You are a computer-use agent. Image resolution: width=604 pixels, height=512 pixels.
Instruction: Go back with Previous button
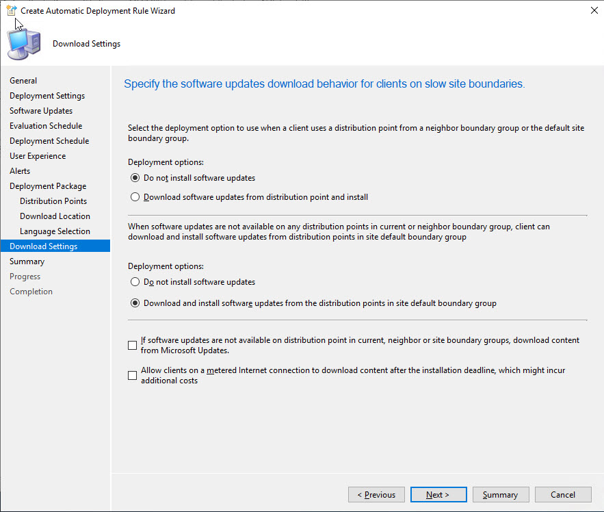point(376,495)
